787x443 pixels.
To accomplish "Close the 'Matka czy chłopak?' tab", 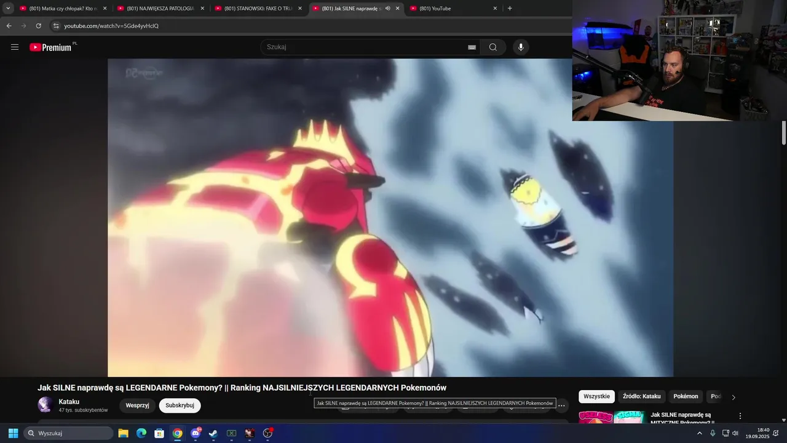I will (x=105, y=9).
